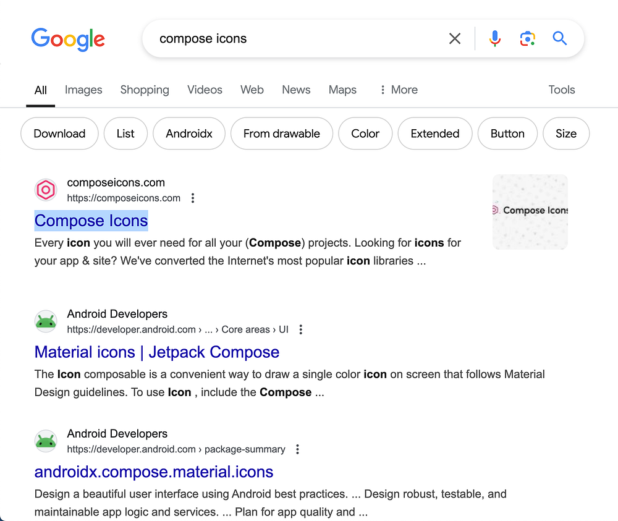The width and height of the screenshot is (618, 521).
Task: Open the three-dot menu beside Core areas › UI
Action: pyautogui.click(x=301, y=329)
